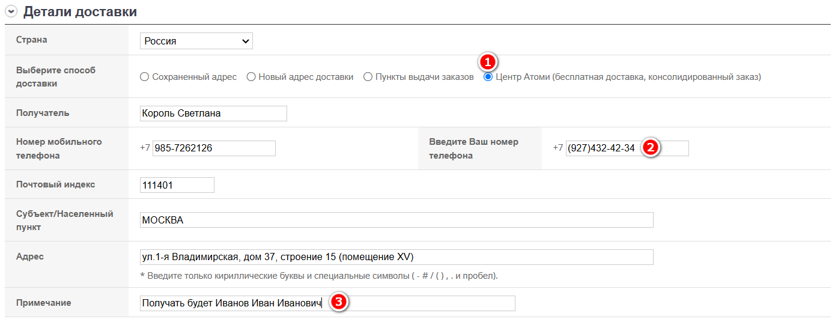Click the red step marker number 2
Image resolution: width=832 pixels, height=322 pixels.
[650, 148]
